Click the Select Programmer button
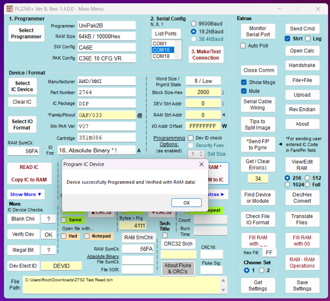Viewport: 330px width, 301px height. point(26,33)
